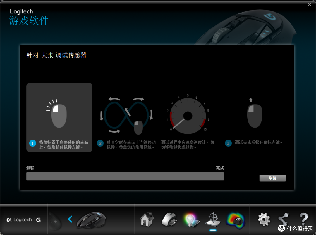Screen dimensions: 316x235
Task: Select the surface tuning crosshair icon
Action: [213, 219]
